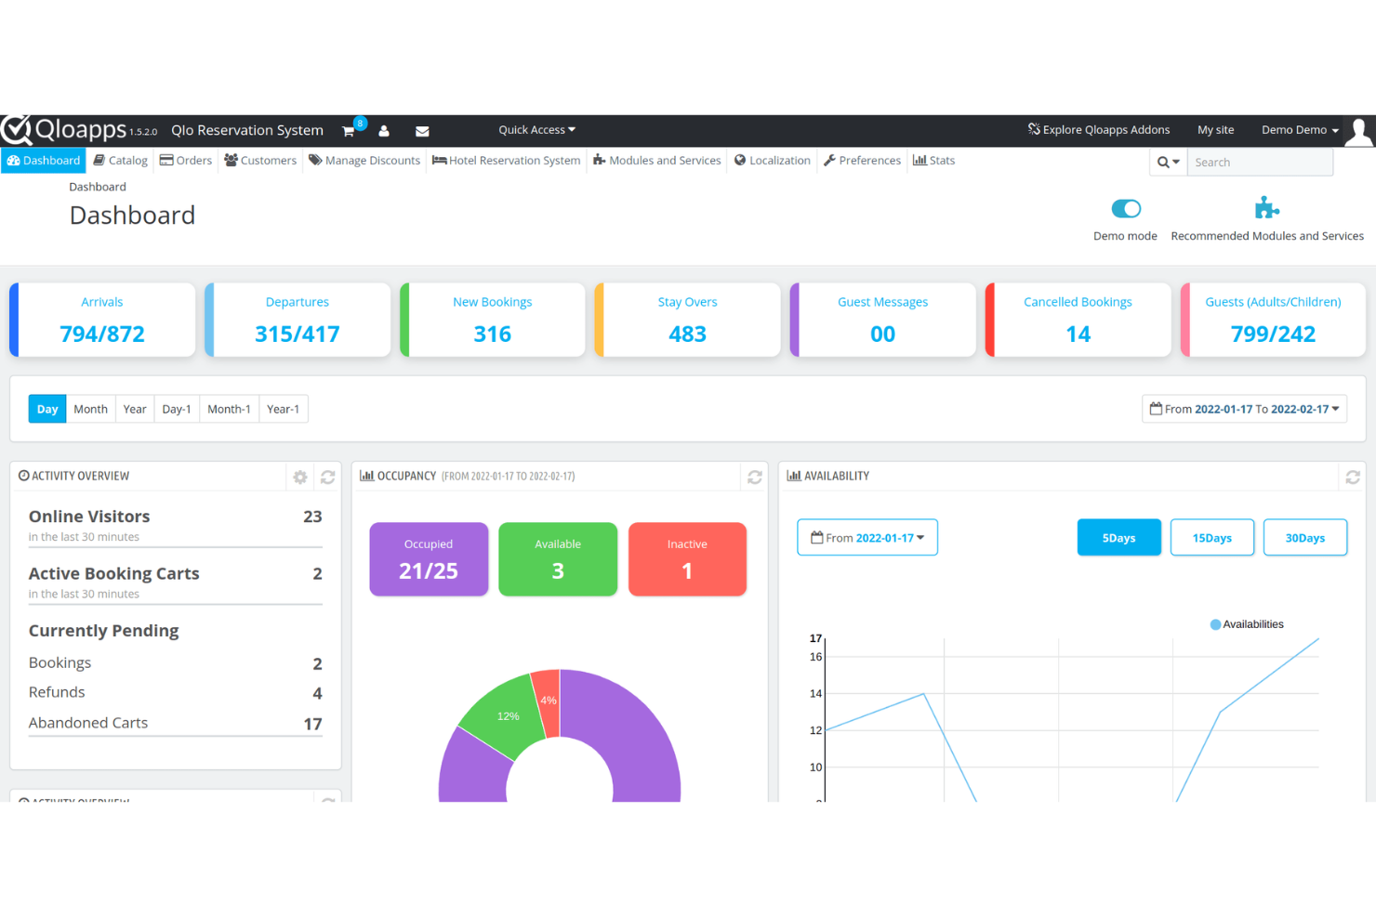Image resolution: width=1376 pixels, height=917 pixels.
Task: Open the Demo Demo account dropdown
Action: click(1300, 130)
